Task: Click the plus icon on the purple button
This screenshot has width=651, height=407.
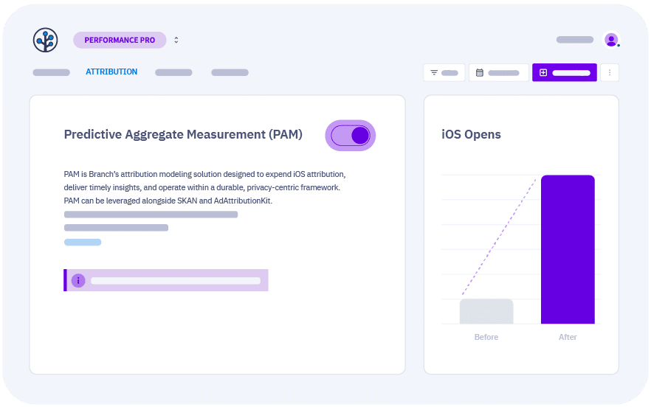Action: pos(543,73)
